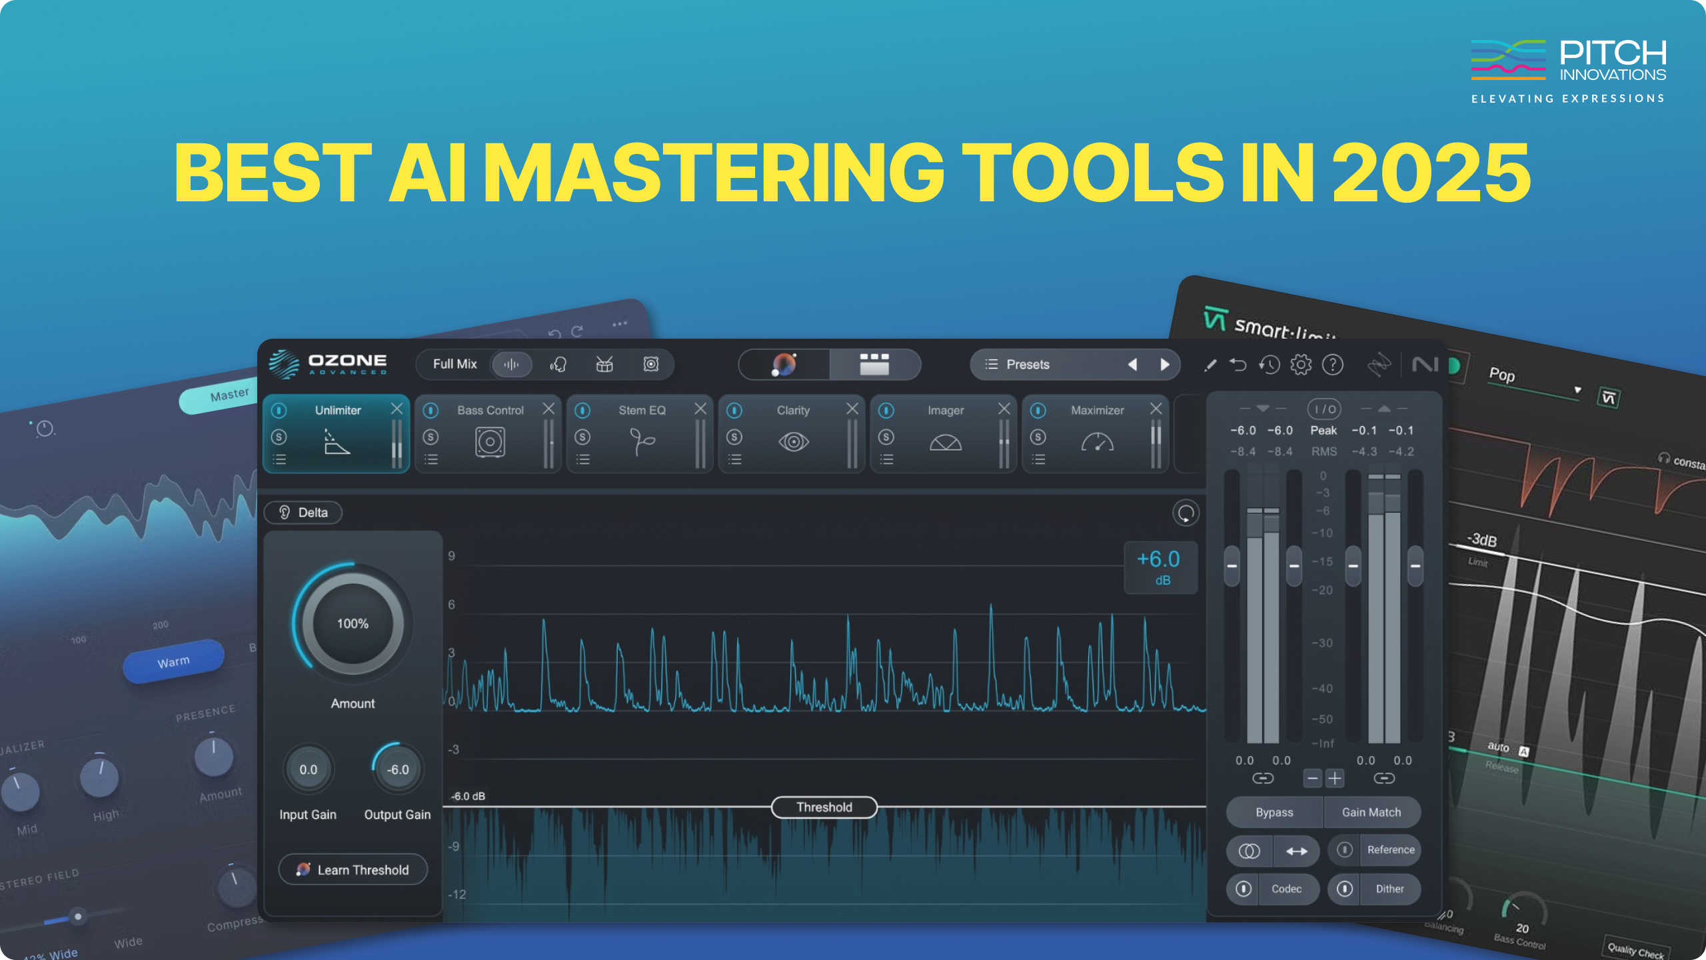Enable Delta listening mode
The image size is (1706, 960).
pyautogui.click(x=303, y=512)
